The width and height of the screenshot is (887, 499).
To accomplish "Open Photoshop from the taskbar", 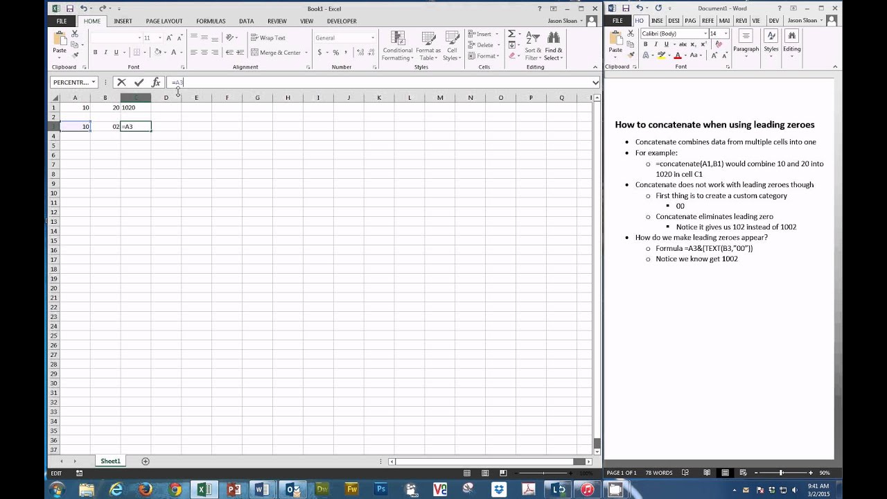I will [x=380, y=489].
